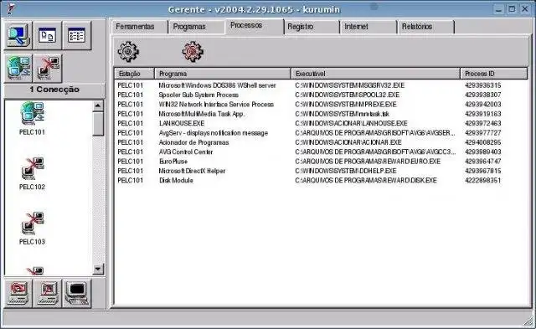Click process ID 4222898351
This screenshot has width=536, height=329.
pos(482,180)
